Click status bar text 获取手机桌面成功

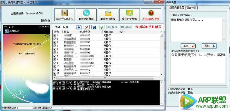coord(43,108)
